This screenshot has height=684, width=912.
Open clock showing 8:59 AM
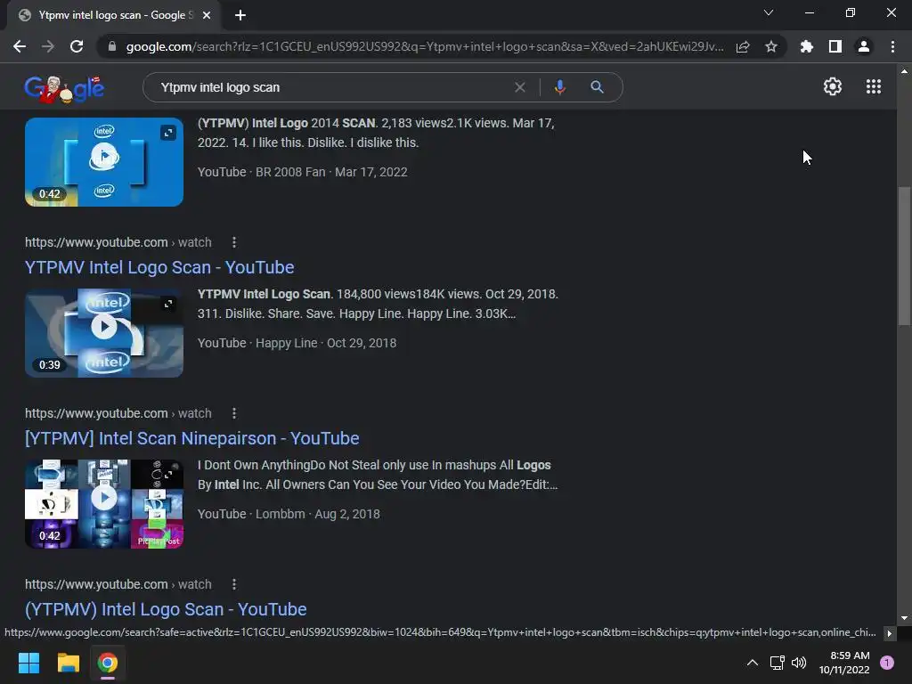pos(844,663)
